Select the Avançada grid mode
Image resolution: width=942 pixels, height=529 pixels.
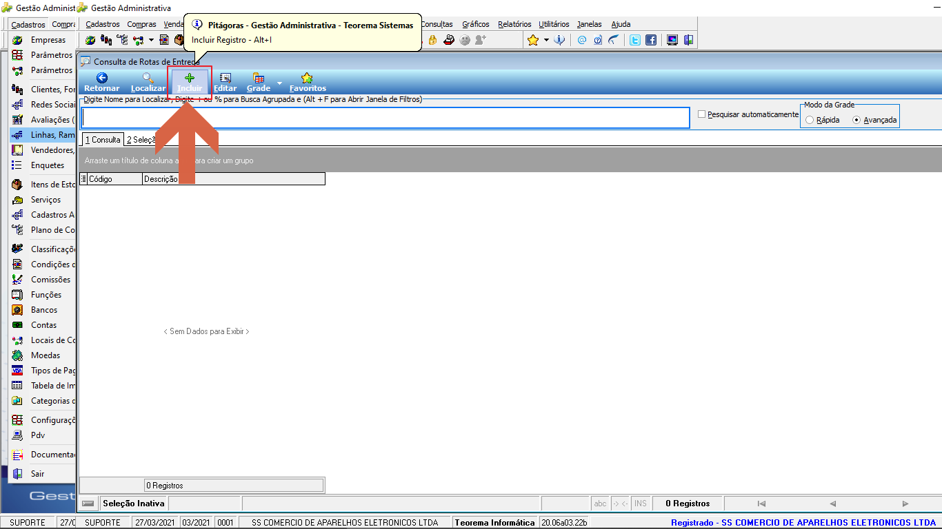pyautogui.click(x=856, y=120)
